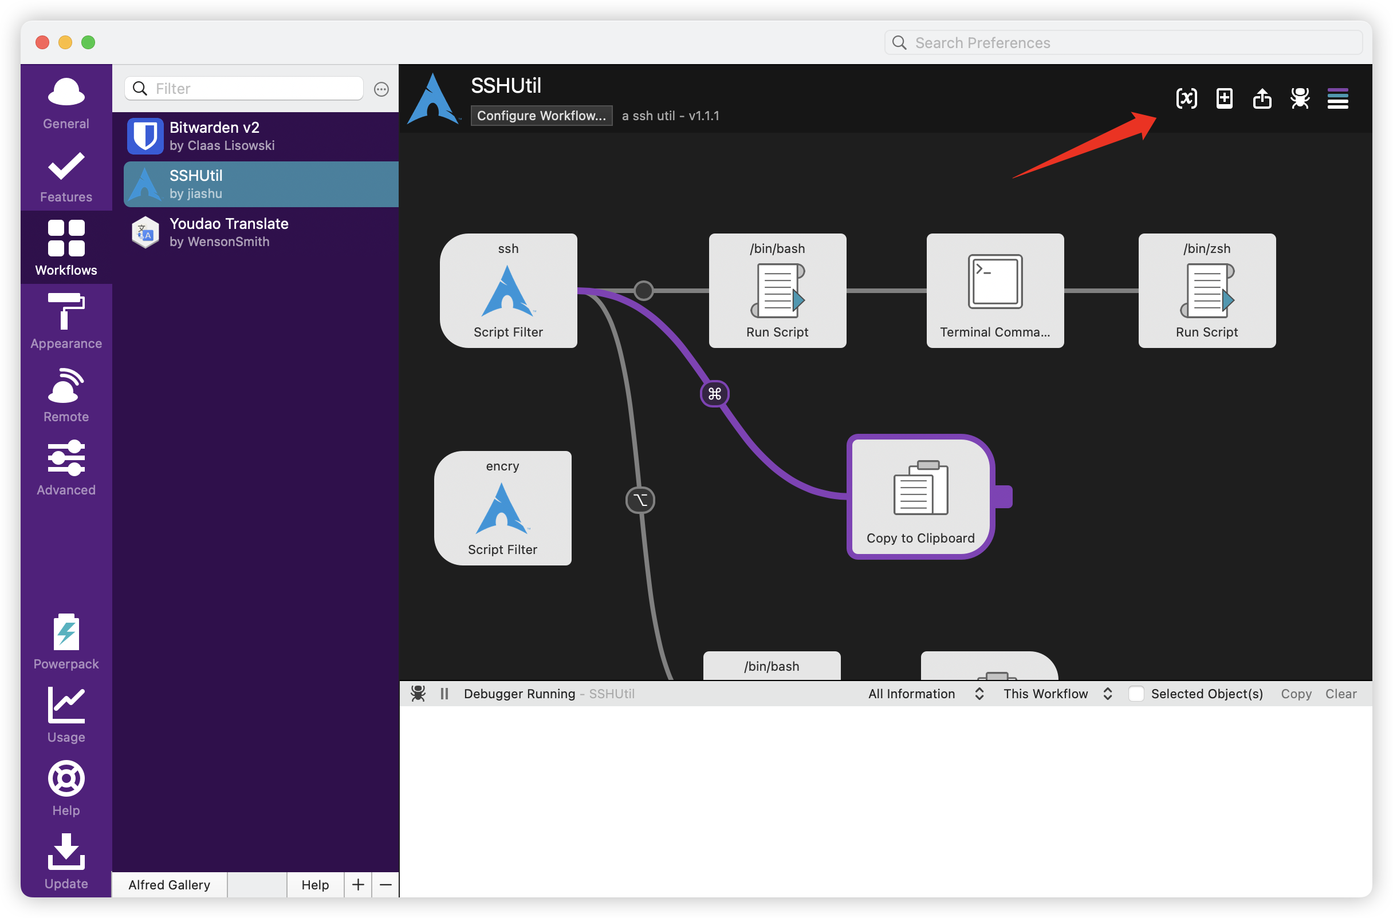Click the export workflow share icon
The width and height of the screenshot is (1393, 918).
[1262, 98]
